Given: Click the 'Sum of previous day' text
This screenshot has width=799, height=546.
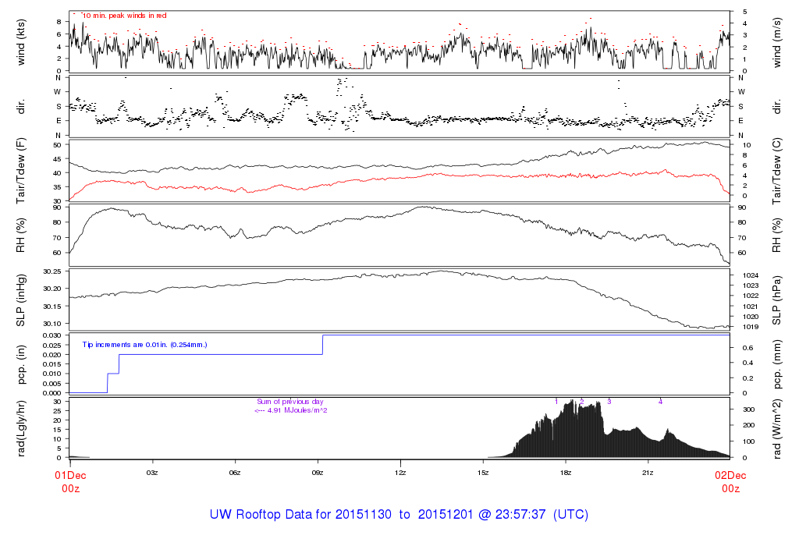Looking at the screenshot, I should coord(289,402).
